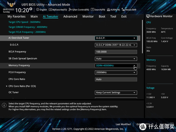Click the Ai Overclock Tuner label
The image size is (176, 132).
click(19, 38)
